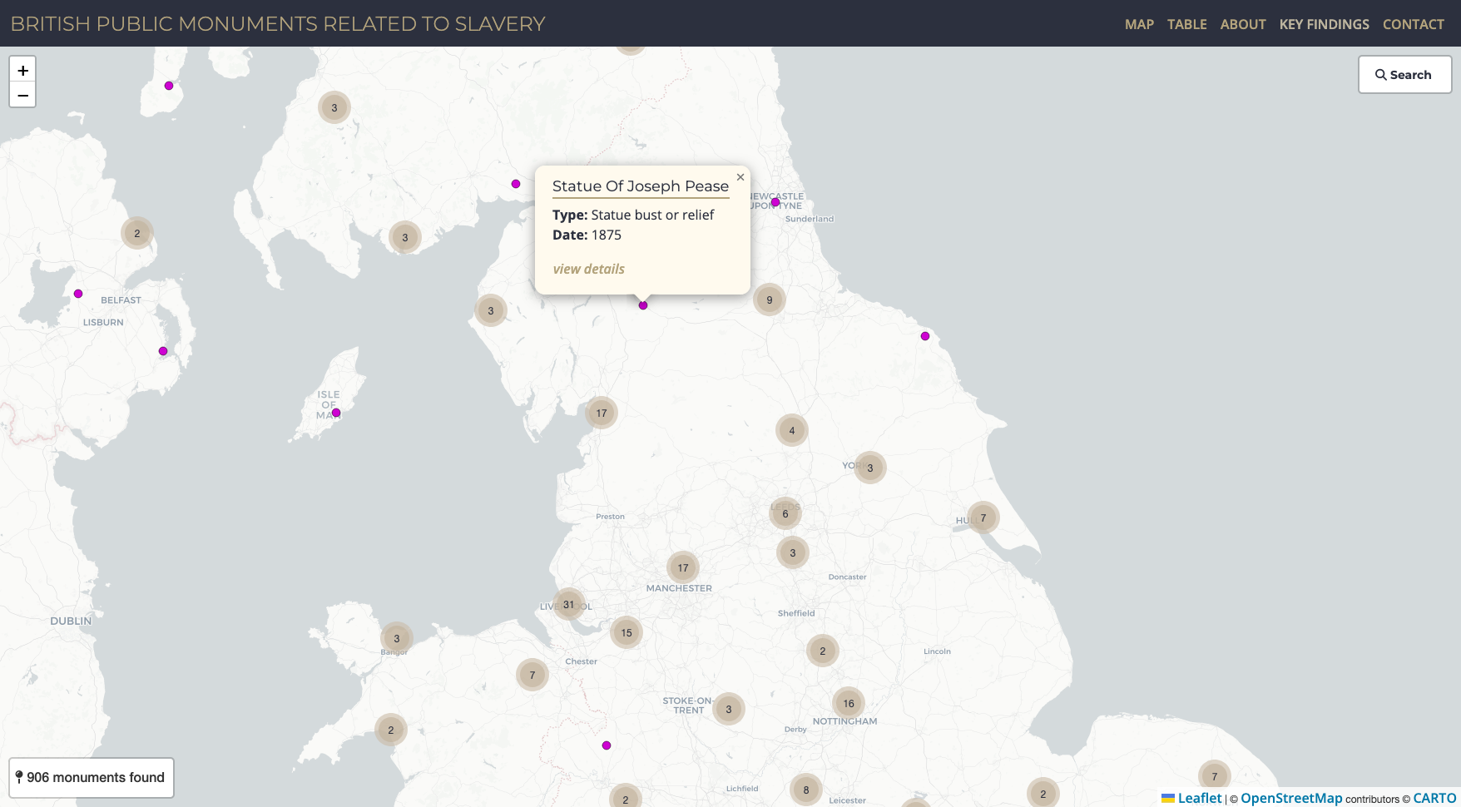Screen dimensions: 1461x807
Task: Open view details for Joseph Pease
Action: 588,269
